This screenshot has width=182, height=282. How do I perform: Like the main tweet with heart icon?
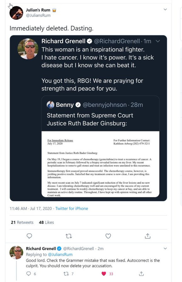tap(108, 236)
